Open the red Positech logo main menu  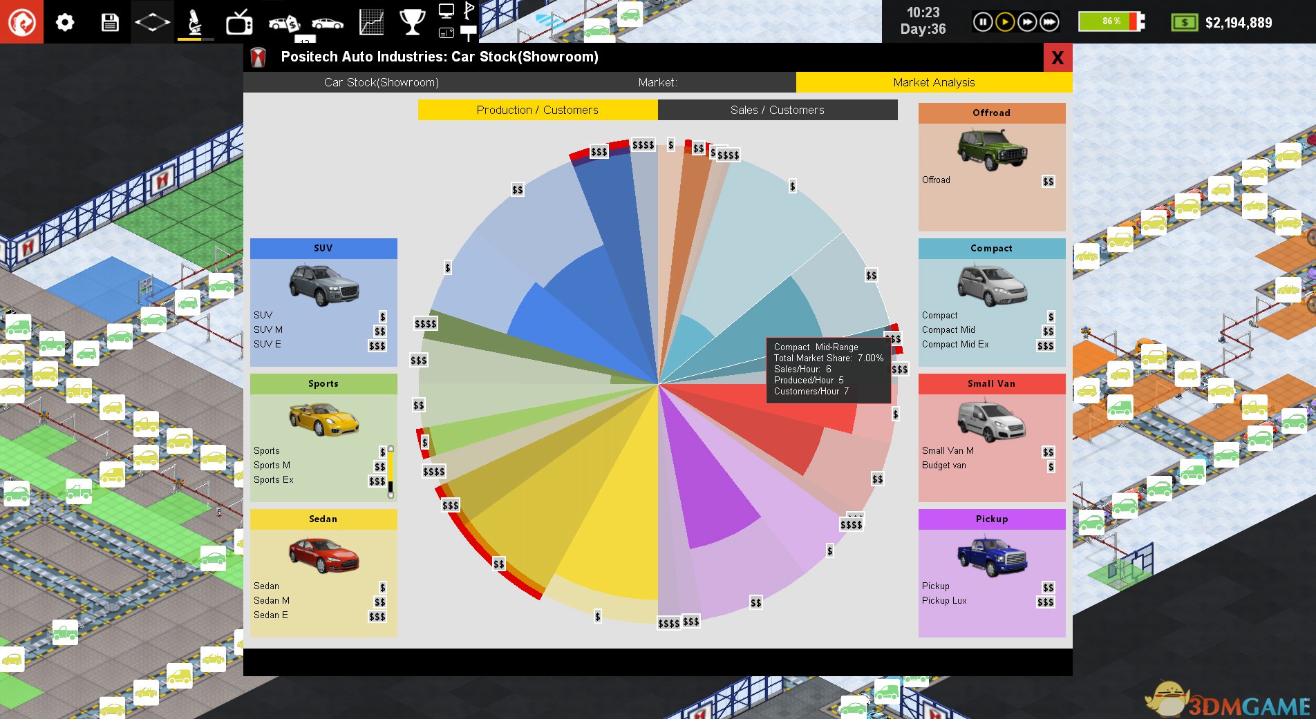(21, 21)
